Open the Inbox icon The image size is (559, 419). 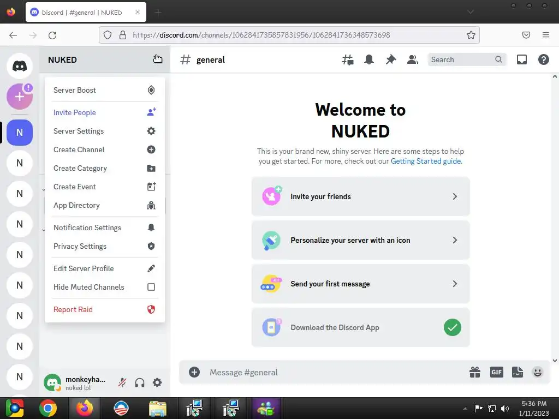click(x=521, y=59)
